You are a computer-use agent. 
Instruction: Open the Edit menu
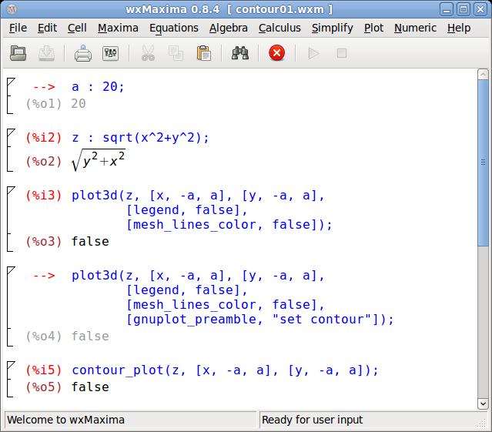tap(48, 28)
